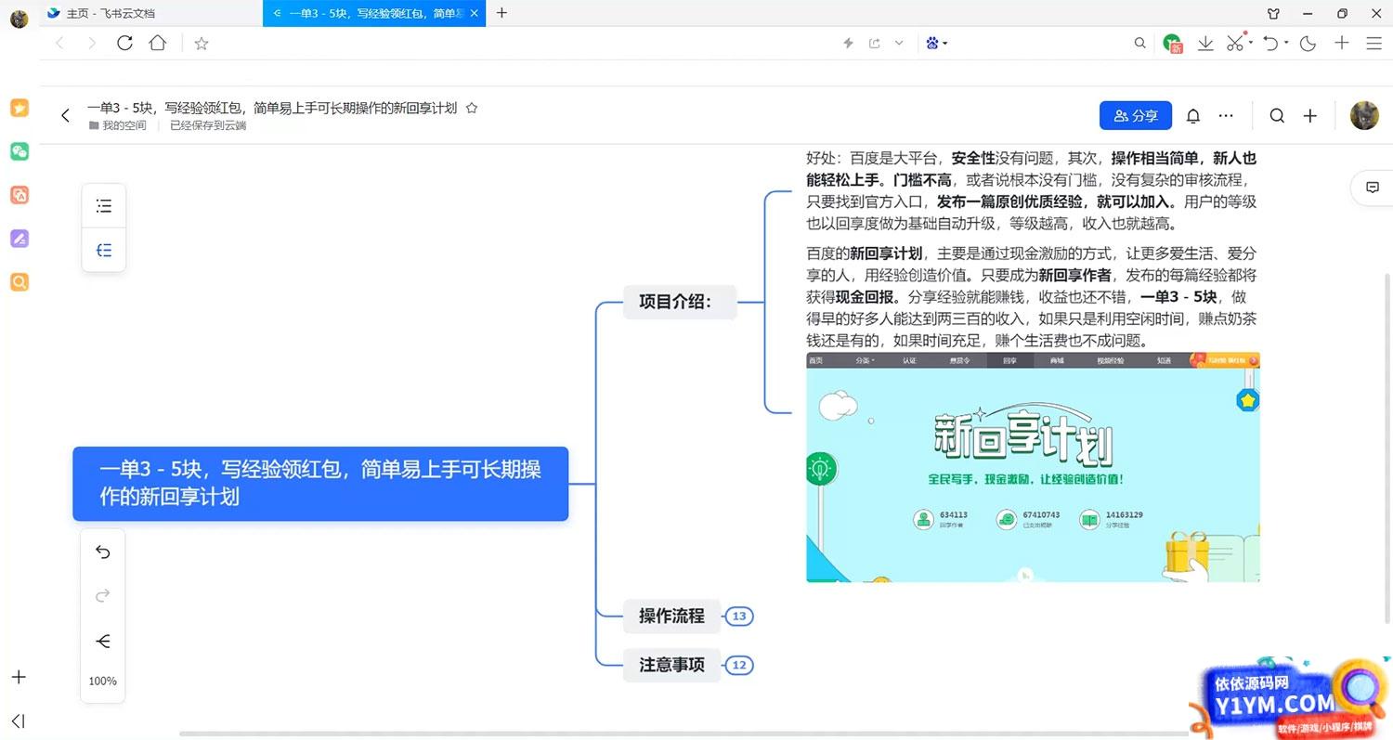Image resolution: width=1393 pixels, height=740 pixels.
Task: Open the 新回享计划 banner image
Action: pyautogui.click(x=1033, y=467)
